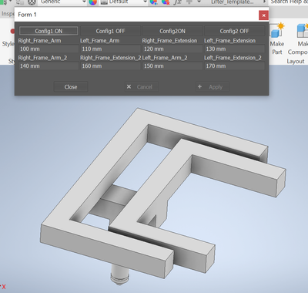Edit the Left_Frame_Arm_2 150 mm field
The width and height of the screenshot is (308, 293).
click(x=172, y=66)
